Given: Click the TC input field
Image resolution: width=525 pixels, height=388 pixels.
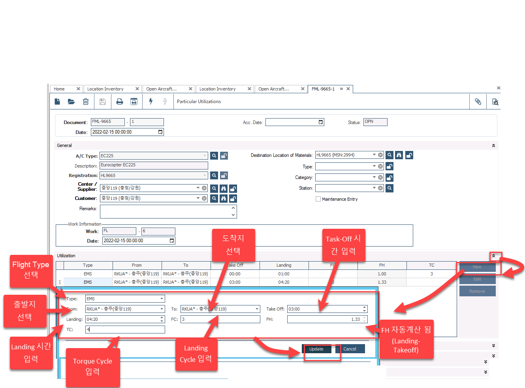Looking at the screenshot, I should click(125, 330).
